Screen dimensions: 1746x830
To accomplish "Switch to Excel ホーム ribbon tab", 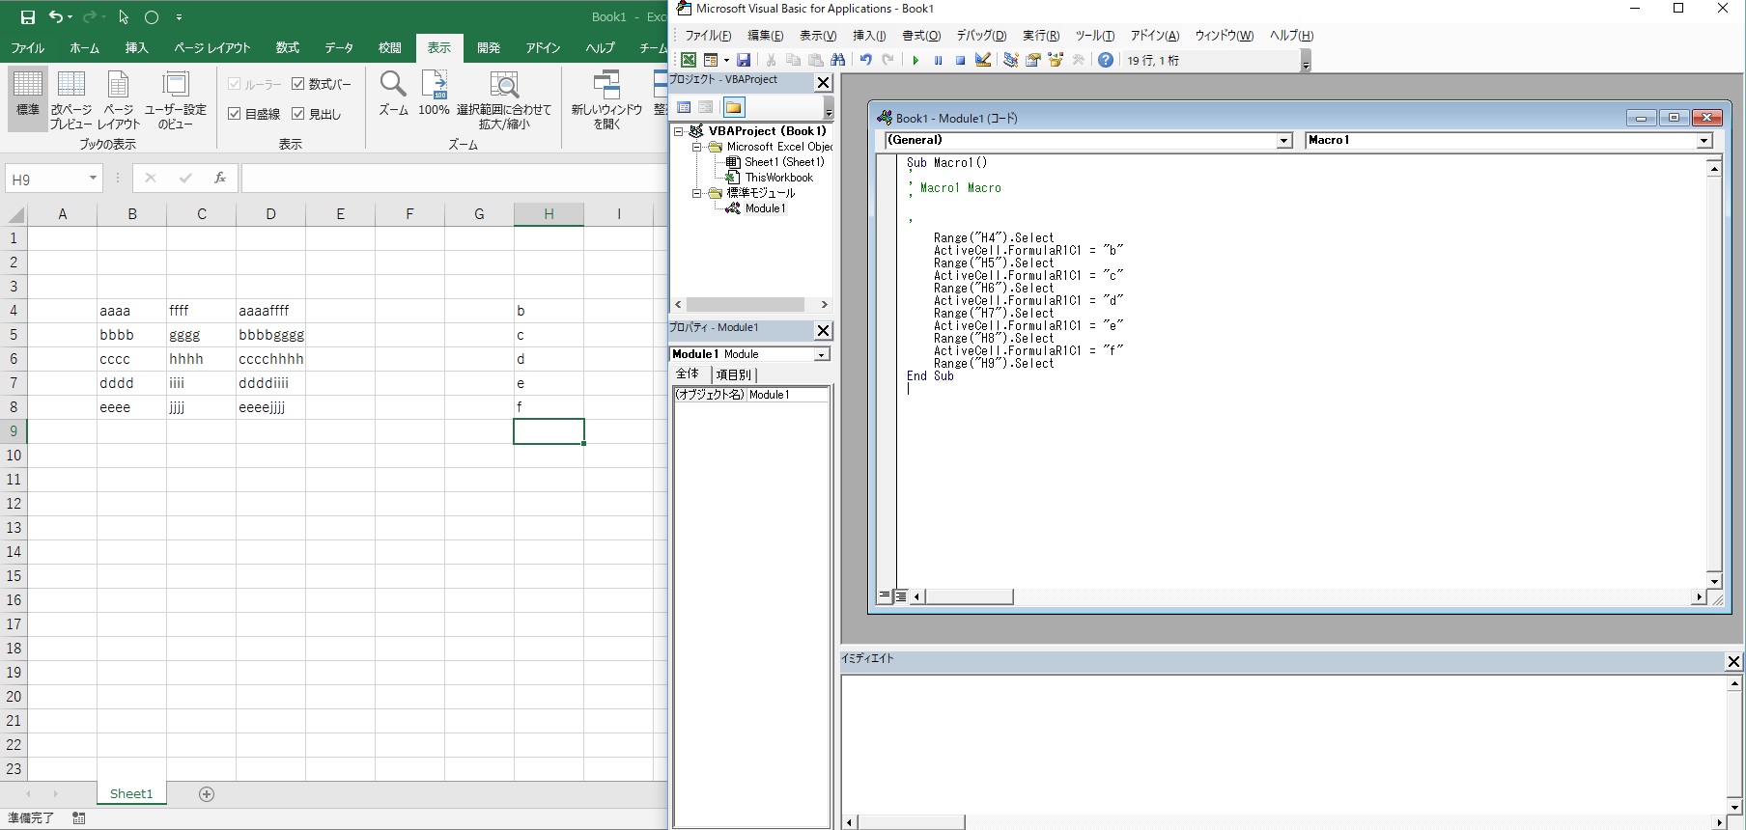I will (x=85, y=47).
